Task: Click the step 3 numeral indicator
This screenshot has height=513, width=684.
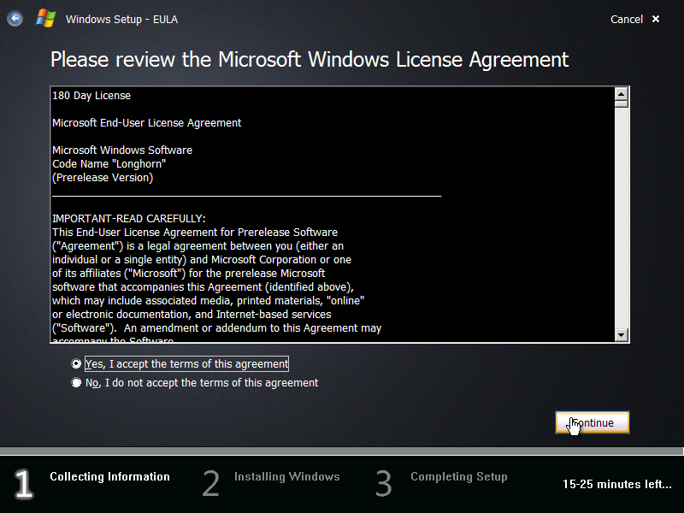Action: point(383,483)
